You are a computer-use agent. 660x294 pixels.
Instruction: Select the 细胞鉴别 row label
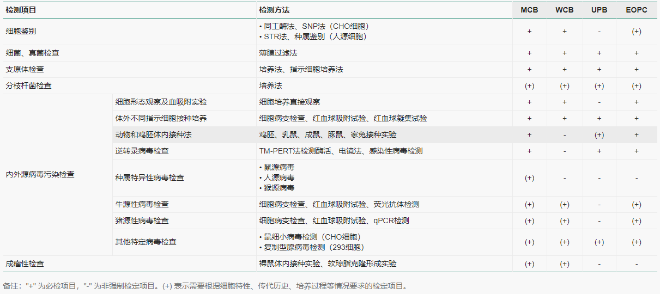pyautogui.click(x=21, y=32)
